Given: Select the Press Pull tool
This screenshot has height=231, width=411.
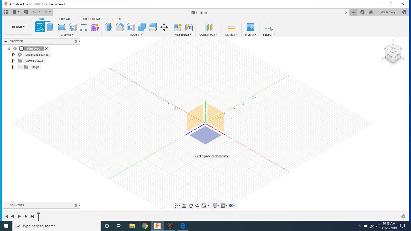Looking at the screenshot, I should pos(109,27).
